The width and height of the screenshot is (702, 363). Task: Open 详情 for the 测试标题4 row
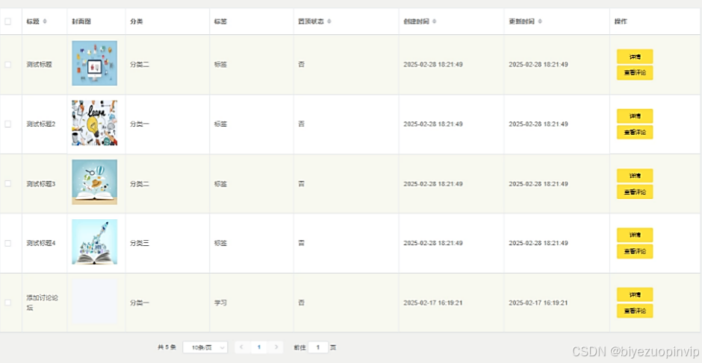(635, 235)
